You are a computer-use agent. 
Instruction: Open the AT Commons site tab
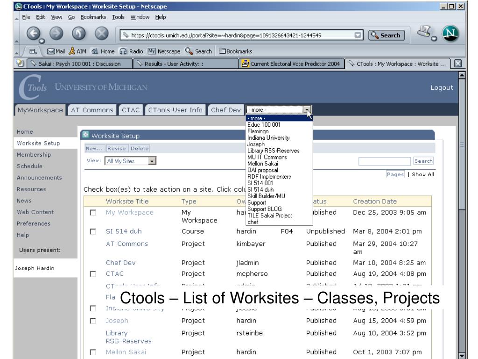92,110
